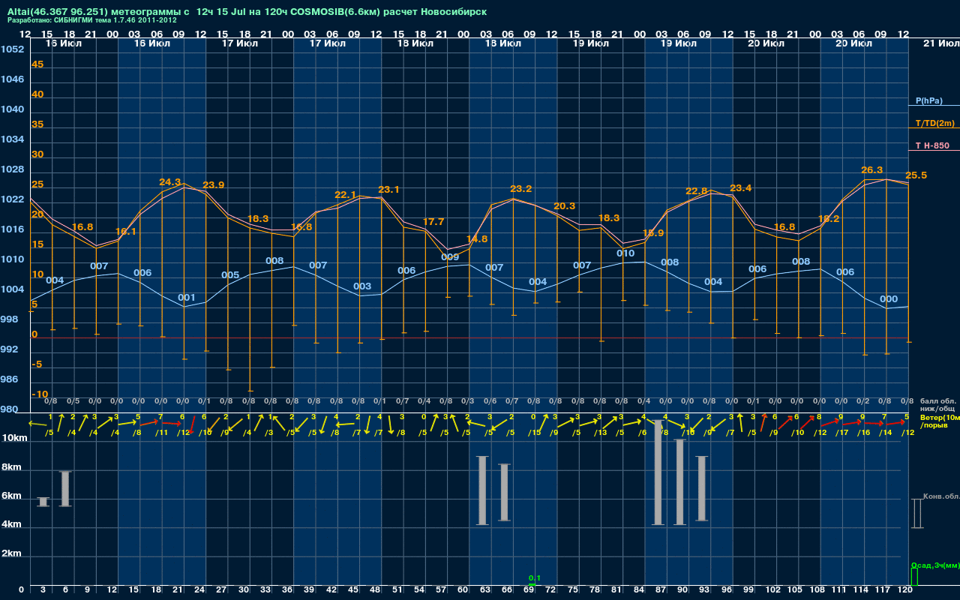Click the 003 pressure value label
960x600 pixels.
click(x=362, y=286)
